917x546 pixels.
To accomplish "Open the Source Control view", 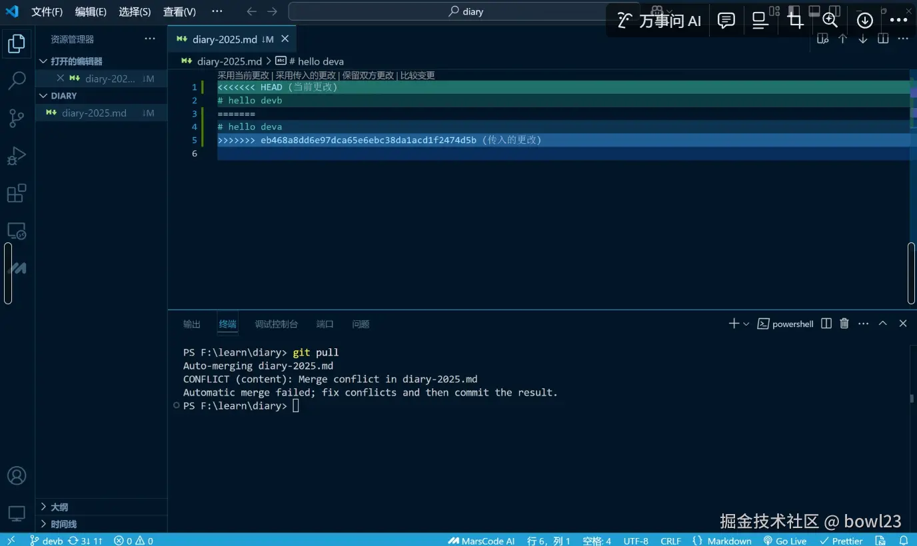I will click(x=17, y=119).
